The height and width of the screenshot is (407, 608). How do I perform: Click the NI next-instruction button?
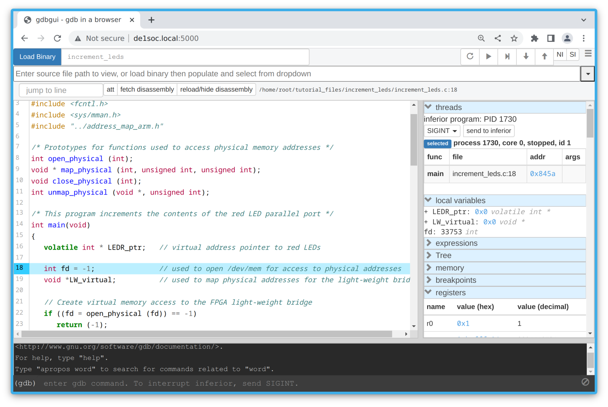point(560,54)
